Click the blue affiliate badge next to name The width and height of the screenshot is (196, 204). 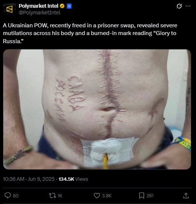pyautogui.click(x=69, y=6)
